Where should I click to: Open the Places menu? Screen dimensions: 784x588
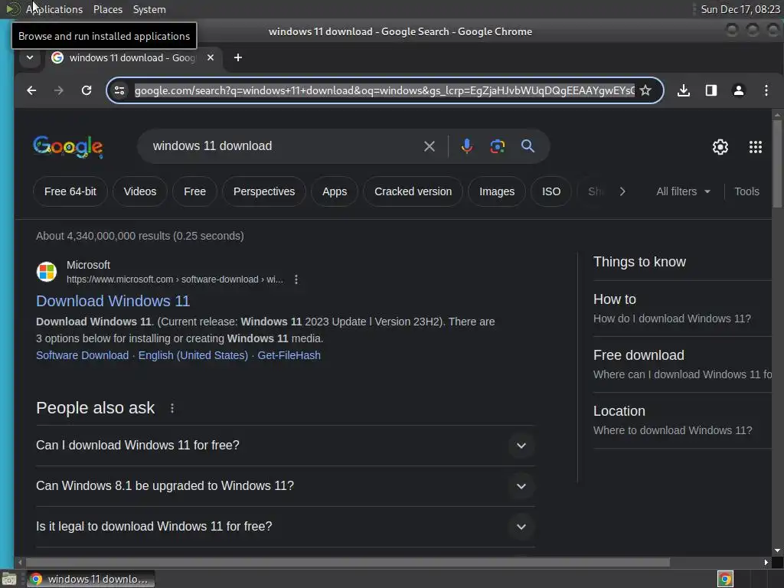tap(107, 9)
